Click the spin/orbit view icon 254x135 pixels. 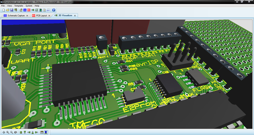tap(16, 132)
